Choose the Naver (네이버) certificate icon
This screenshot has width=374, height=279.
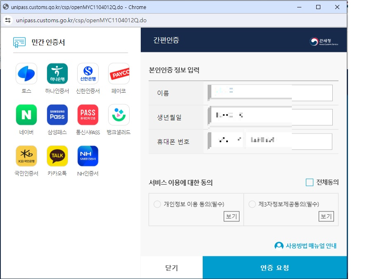pyautogui.click(x=26, y=115)
